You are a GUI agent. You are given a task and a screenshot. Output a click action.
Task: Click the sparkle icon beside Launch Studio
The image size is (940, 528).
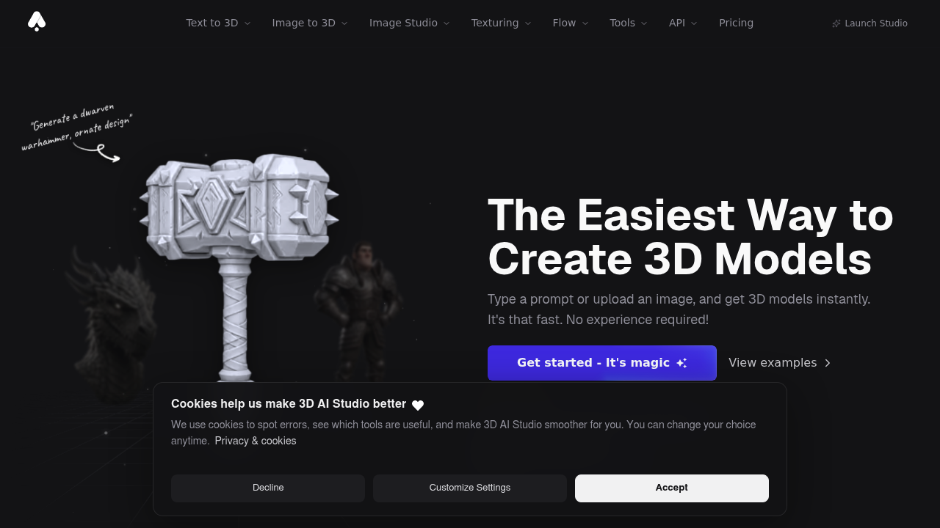coord(836,23)
